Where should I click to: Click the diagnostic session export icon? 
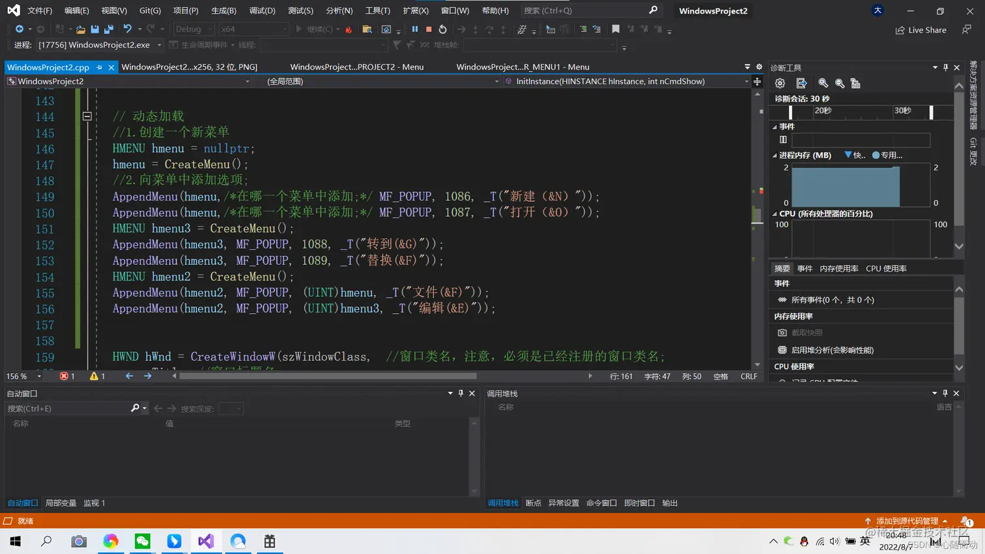[x=801, y=83]
